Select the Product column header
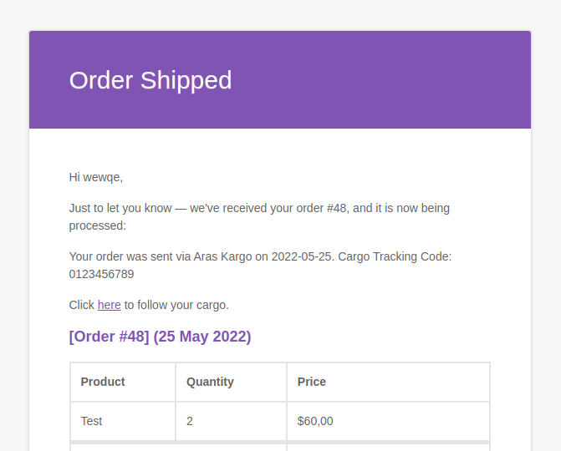The height and width of the screenshot is (451, 561). pos(123,382)
